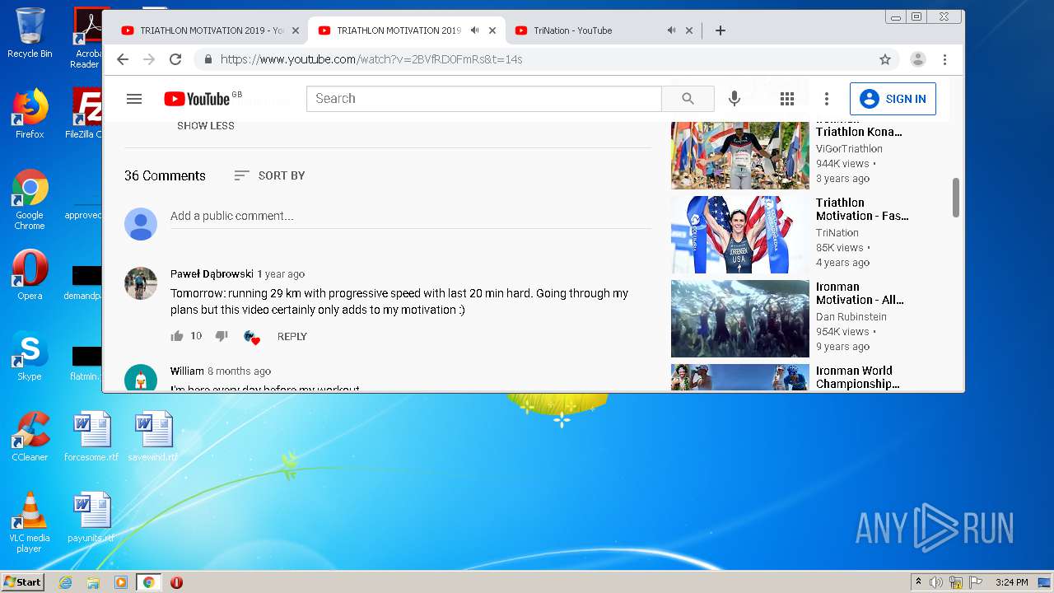Launch Internet Explorer from the taskbar
Viewport: 1054px width, 593px height.
65,582
